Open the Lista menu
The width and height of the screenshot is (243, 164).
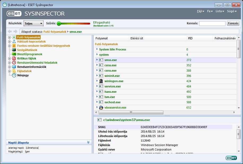[x=220, y=11]
